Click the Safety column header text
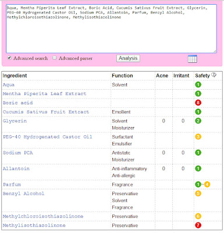This screenshot has width=224, height=233. (x=202, y=76)
